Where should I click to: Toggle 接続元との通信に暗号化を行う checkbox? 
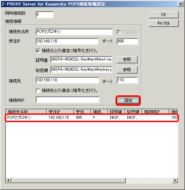38,51
